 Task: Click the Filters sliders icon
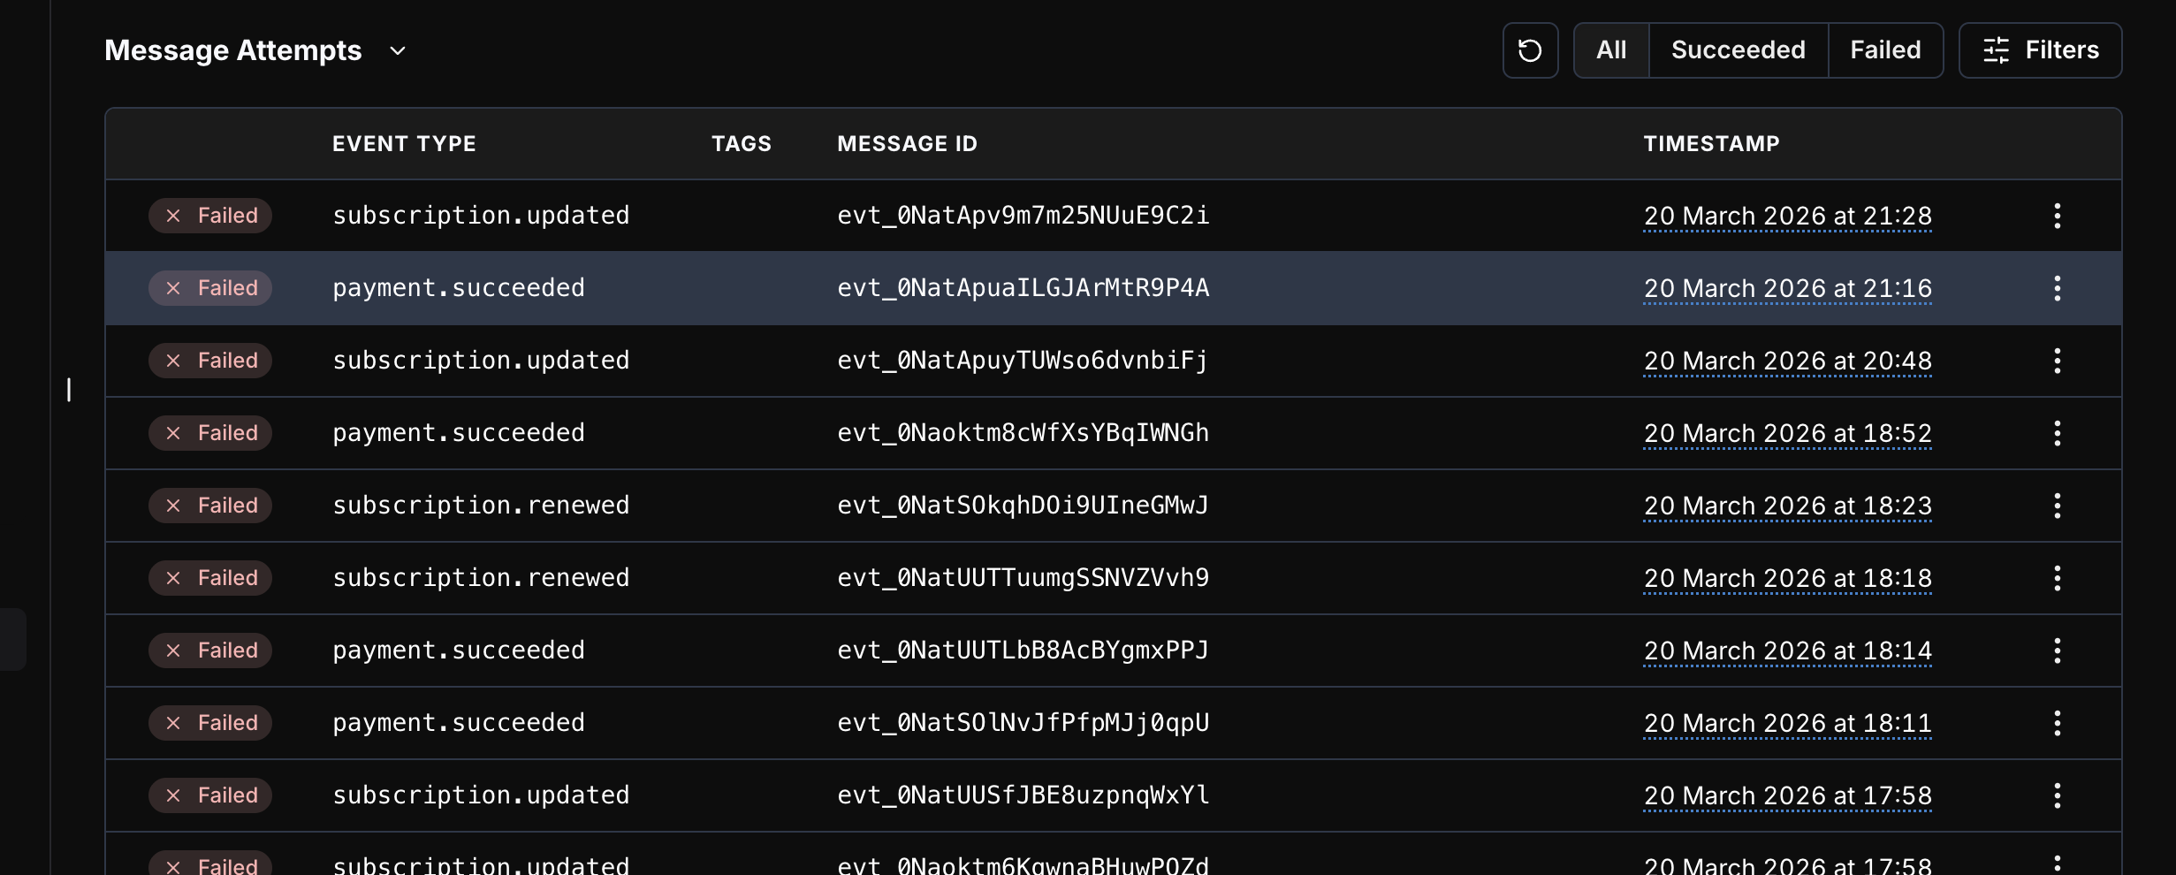click(1995, 50)
